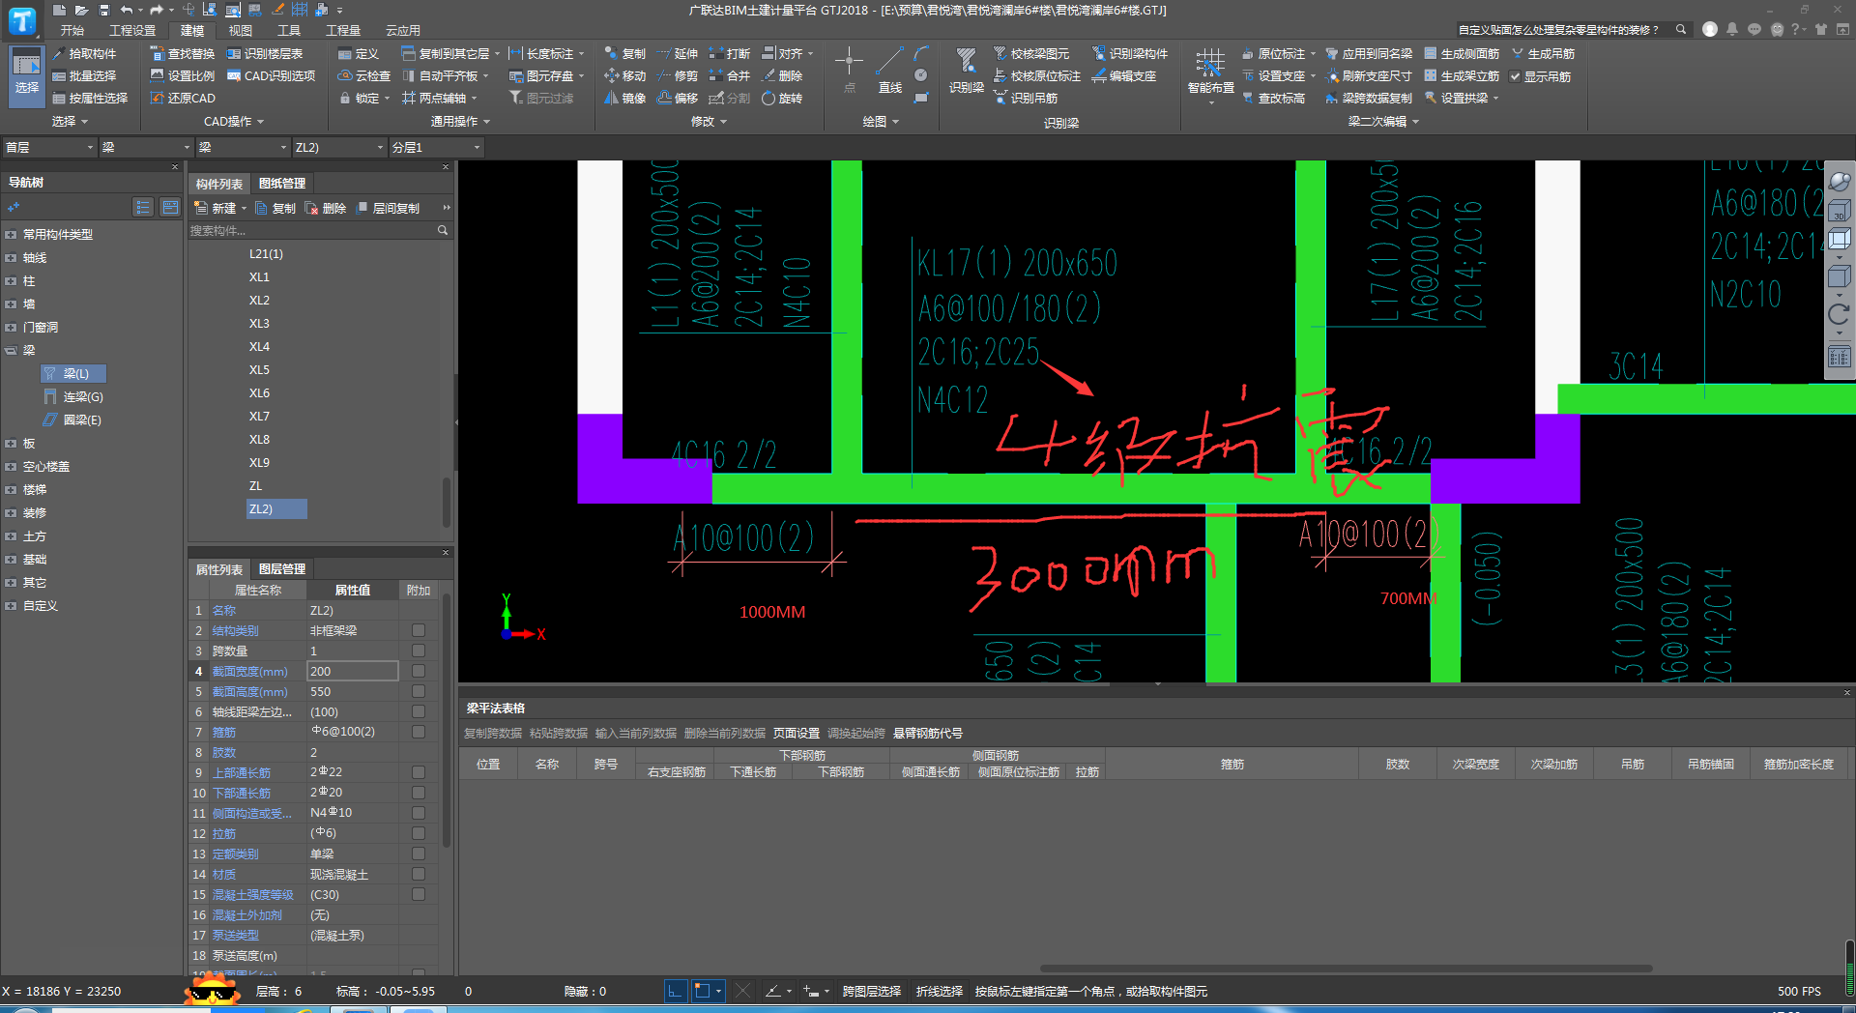The width and height of the screenshot is (1856, 1013).
Task: Select the 旋转 rotate tool
Action: 782,99
